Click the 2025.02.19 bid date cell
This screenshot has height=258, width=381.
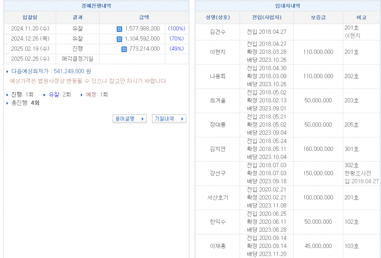(30, 49)
